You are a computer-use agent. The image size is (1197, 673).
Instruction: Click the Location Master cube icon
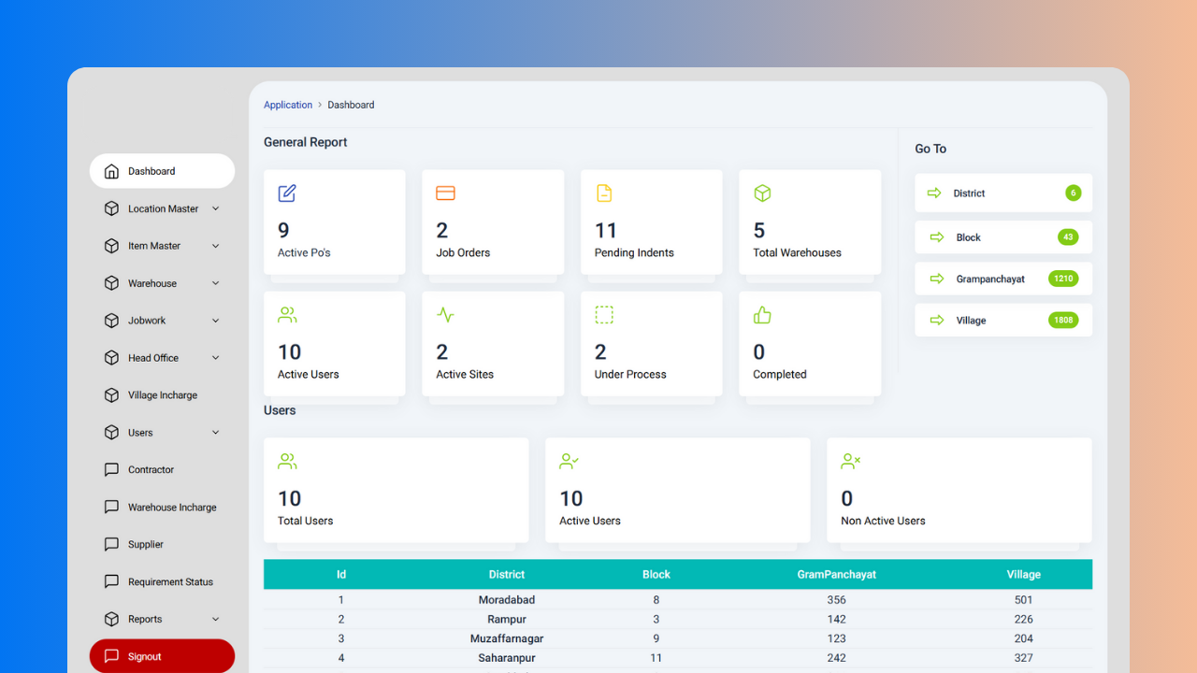point(111,208)
